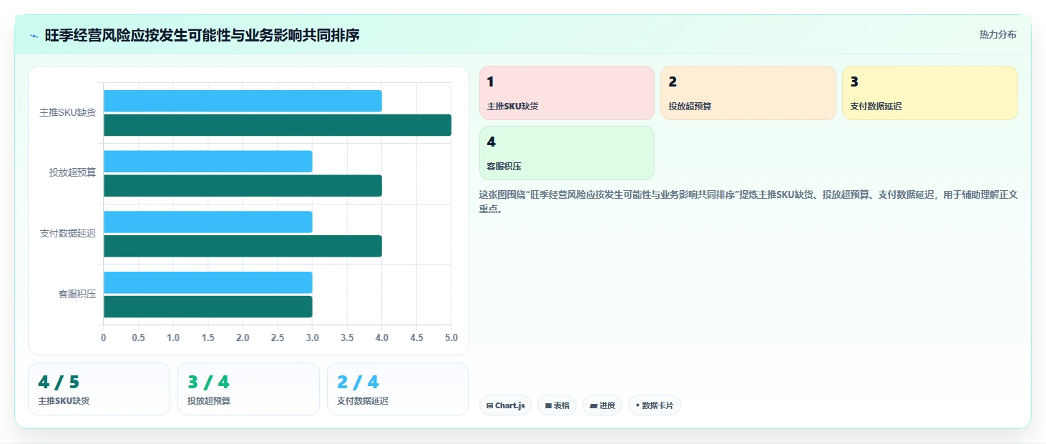Select the 进度 tag chip

click(602, 405)
